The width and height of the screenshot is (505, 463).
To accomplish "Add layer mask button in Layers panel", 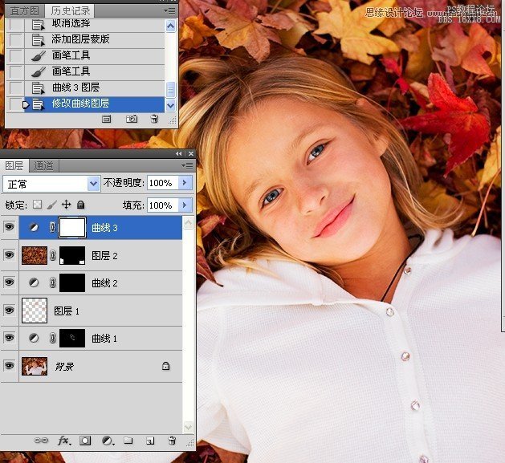I will pyautogui.click(x=85, y=441).
